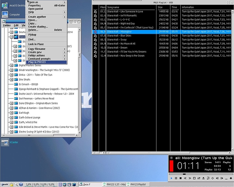Screen dimensions: 234x187
Task: Click the ArcaOS menu button on the taskbar
Action: coord(4,184)
